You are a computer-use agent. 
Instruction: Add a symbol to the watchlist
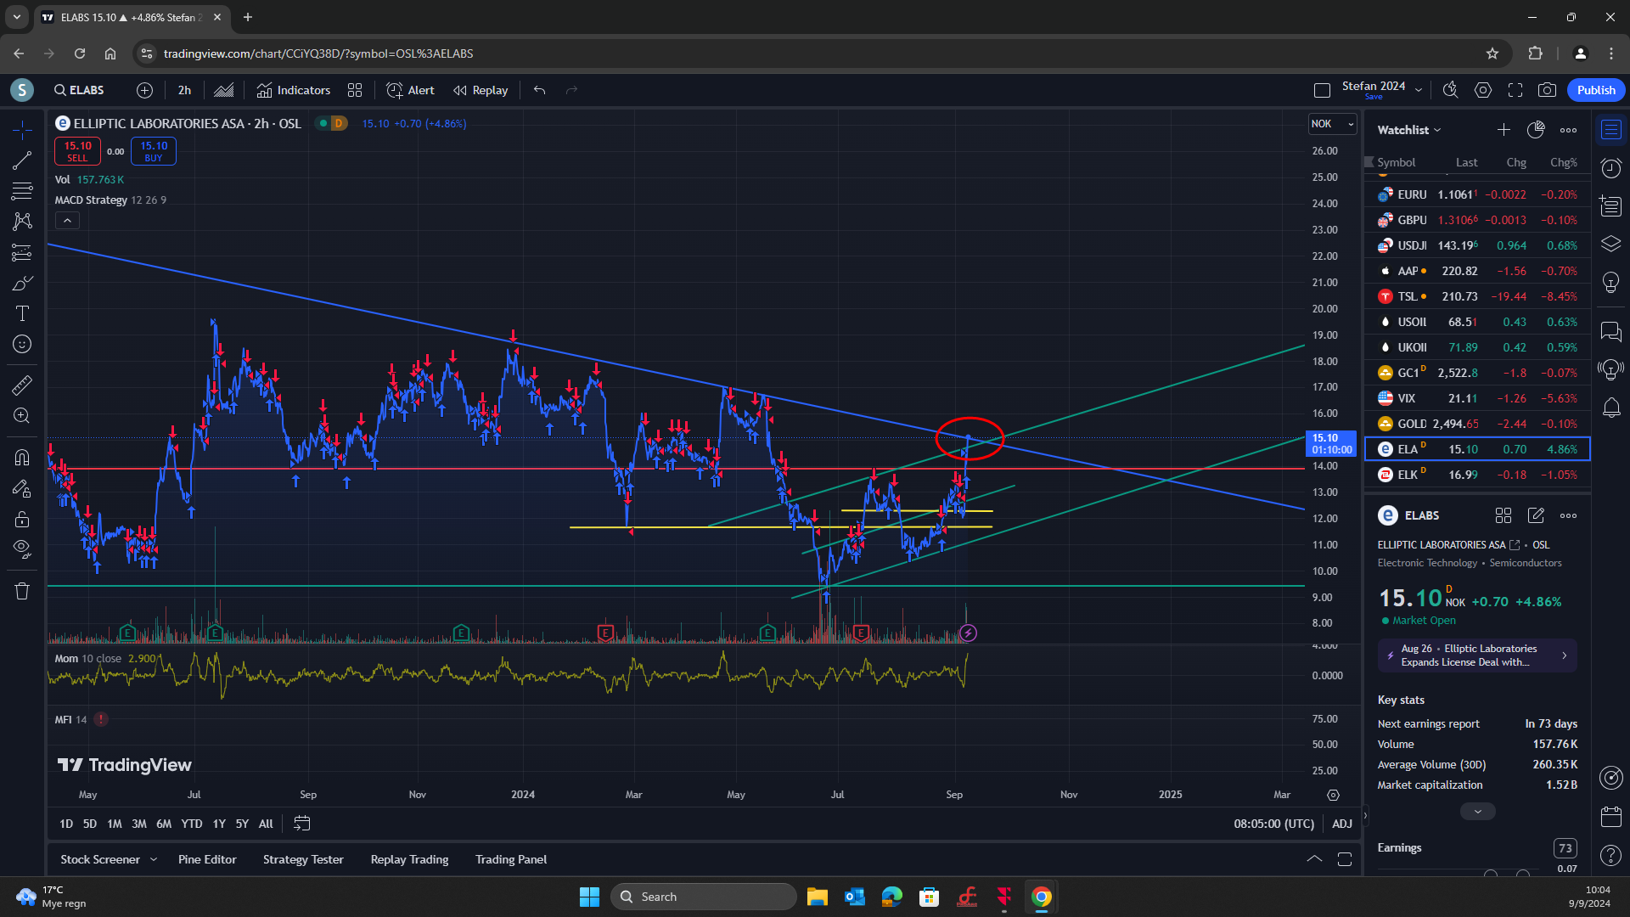coord(1504,130)
